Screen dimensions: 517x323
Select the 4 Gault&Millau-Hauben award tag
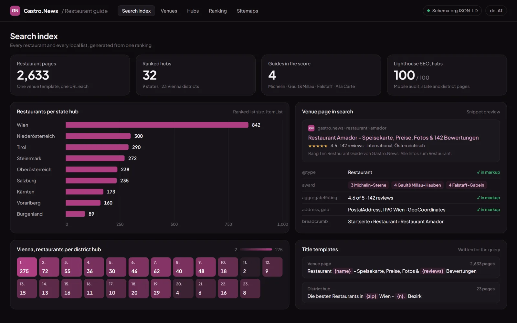417,185
